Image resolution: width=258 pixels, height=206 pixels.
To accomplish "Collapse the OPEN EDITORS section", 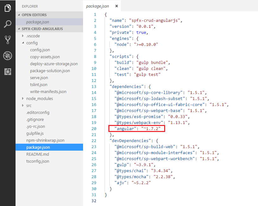I will (x=19, y=15).
